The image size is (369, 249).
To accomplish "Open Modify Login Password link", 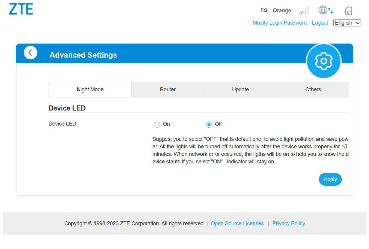I will tap(280, 23).
